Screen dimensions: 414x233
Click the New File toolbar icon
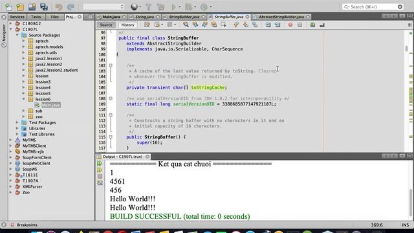click(x=8, y=6)
